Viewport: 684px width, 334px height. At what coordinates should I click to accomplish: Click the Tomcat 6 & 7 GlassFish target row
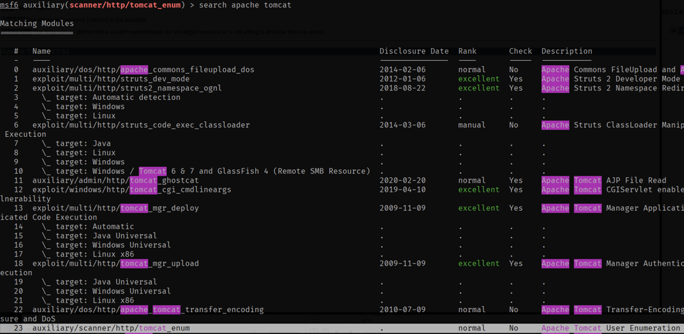(x=206, y=171)
